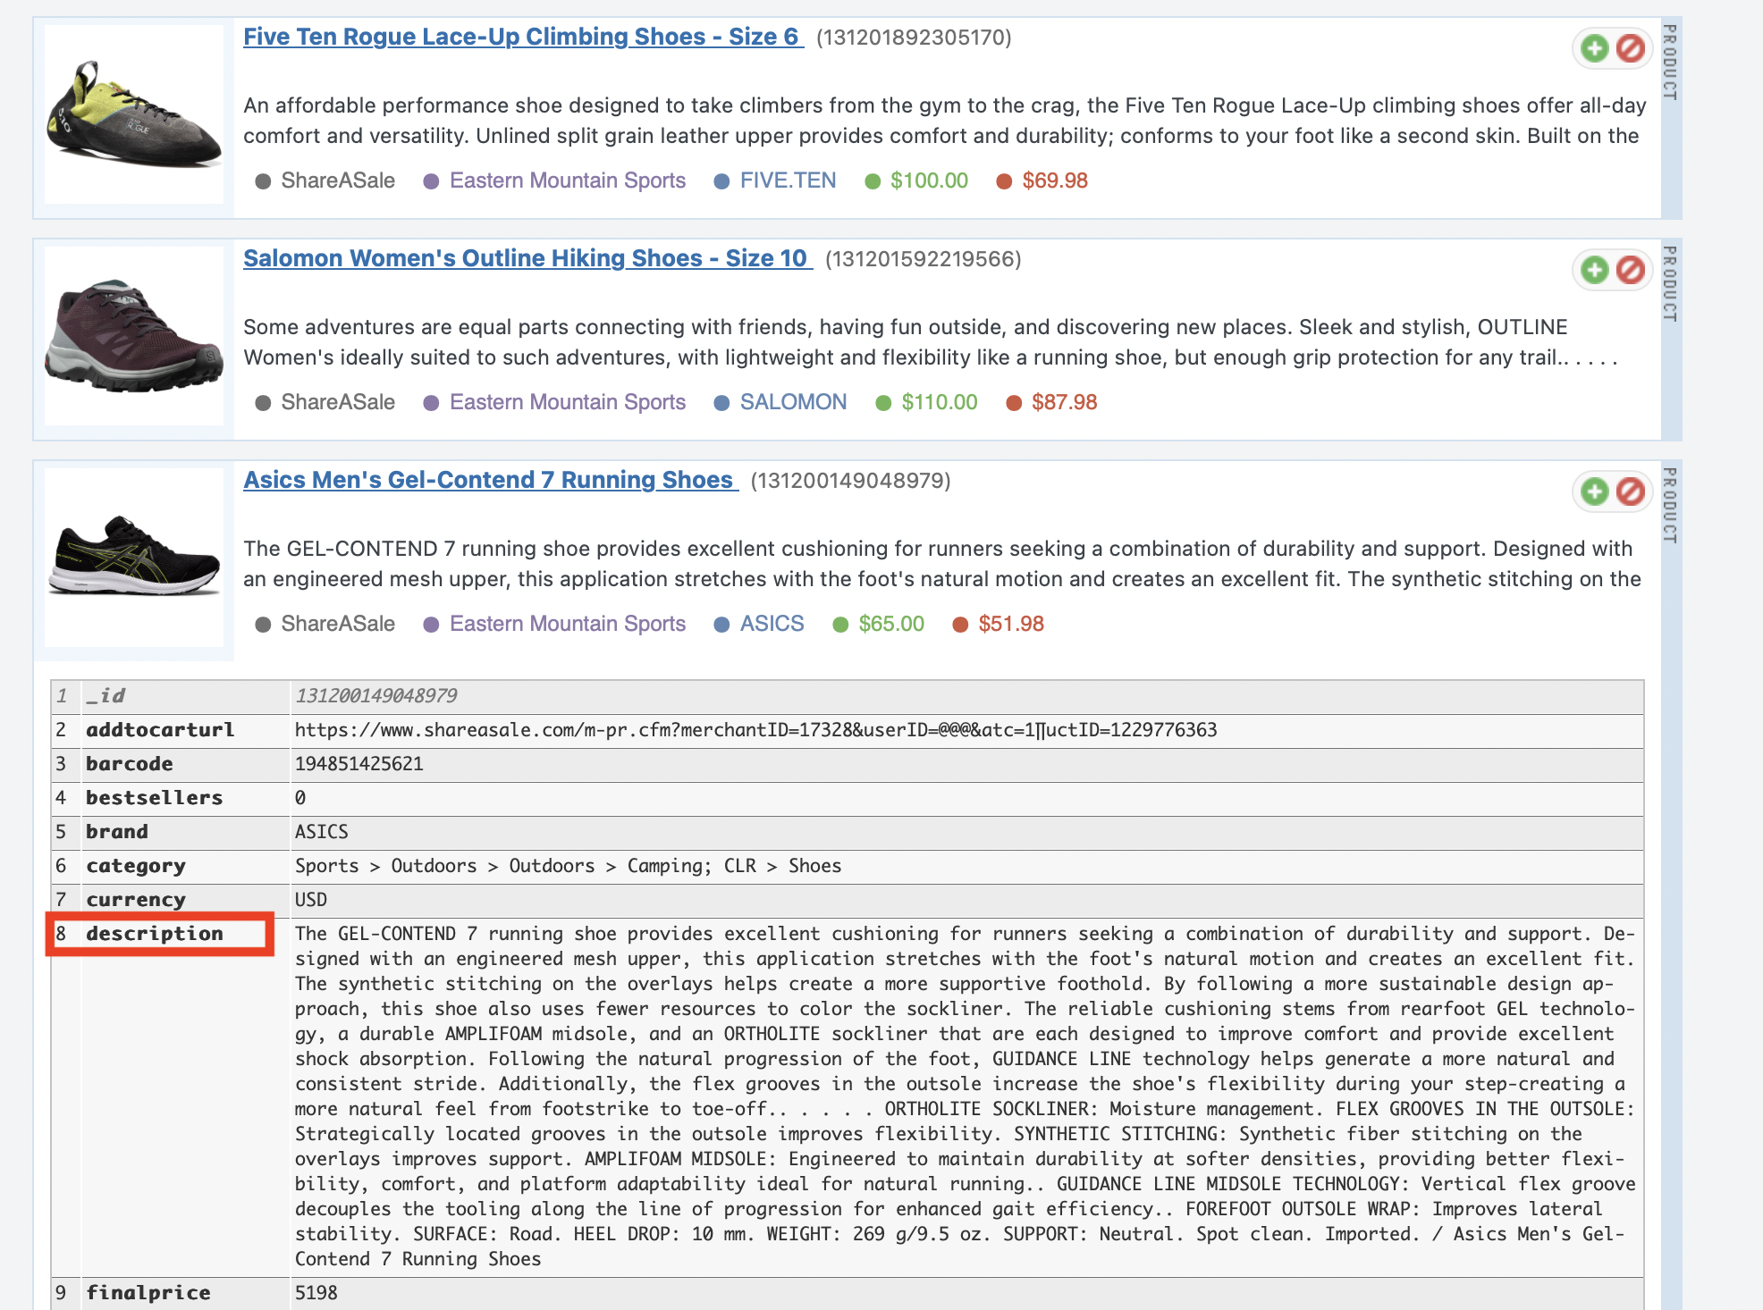
Task: Open Asics Men's Gel-Contend 7 Running Shoes link
Action: [x=491, y=480]
